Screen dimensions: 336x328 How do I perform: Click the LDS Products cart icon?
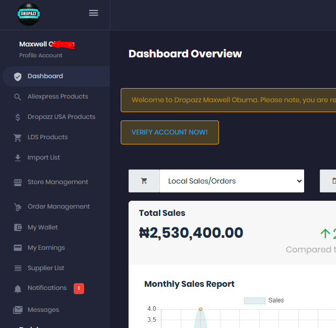coord(18,138)
